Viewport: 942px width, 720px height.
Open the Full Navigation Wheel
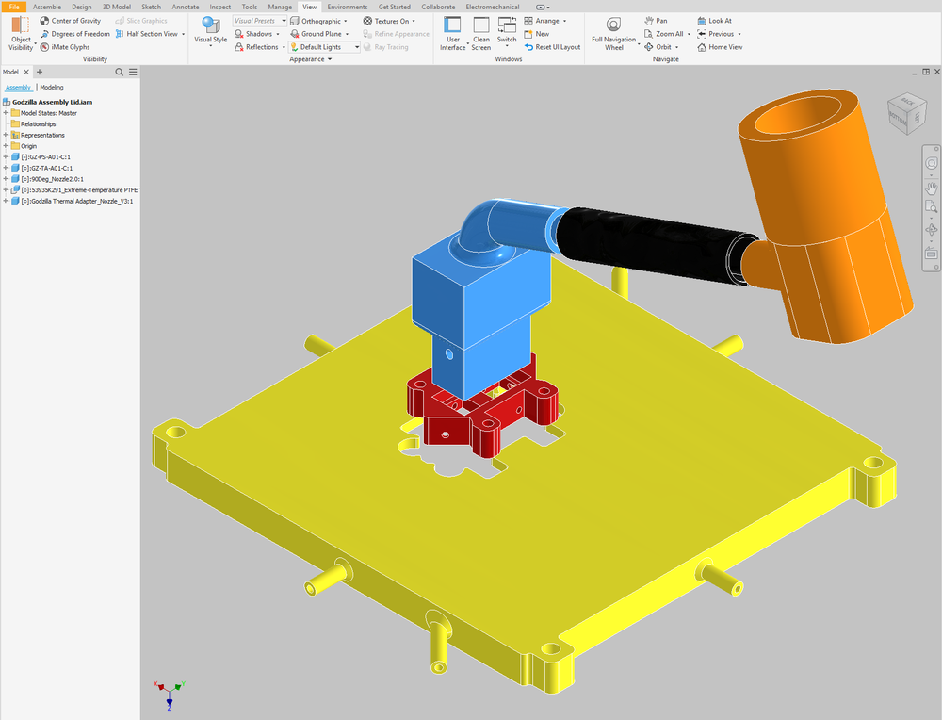(613, 34)
